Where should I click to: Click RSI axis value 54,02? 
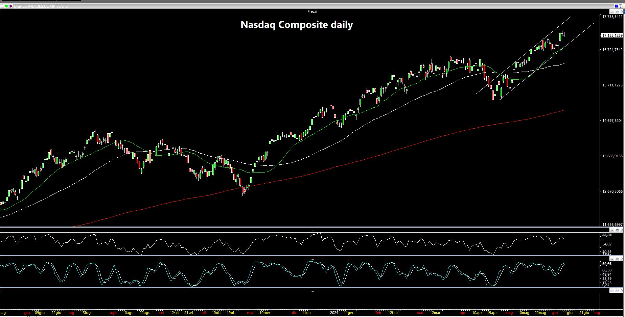point(607,244)
